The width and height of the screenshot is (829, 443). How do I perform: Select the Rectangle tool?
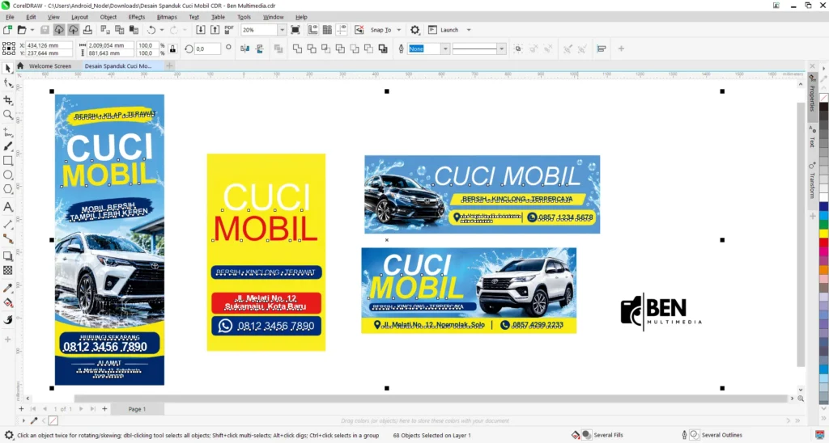click(x=7, y=161)
